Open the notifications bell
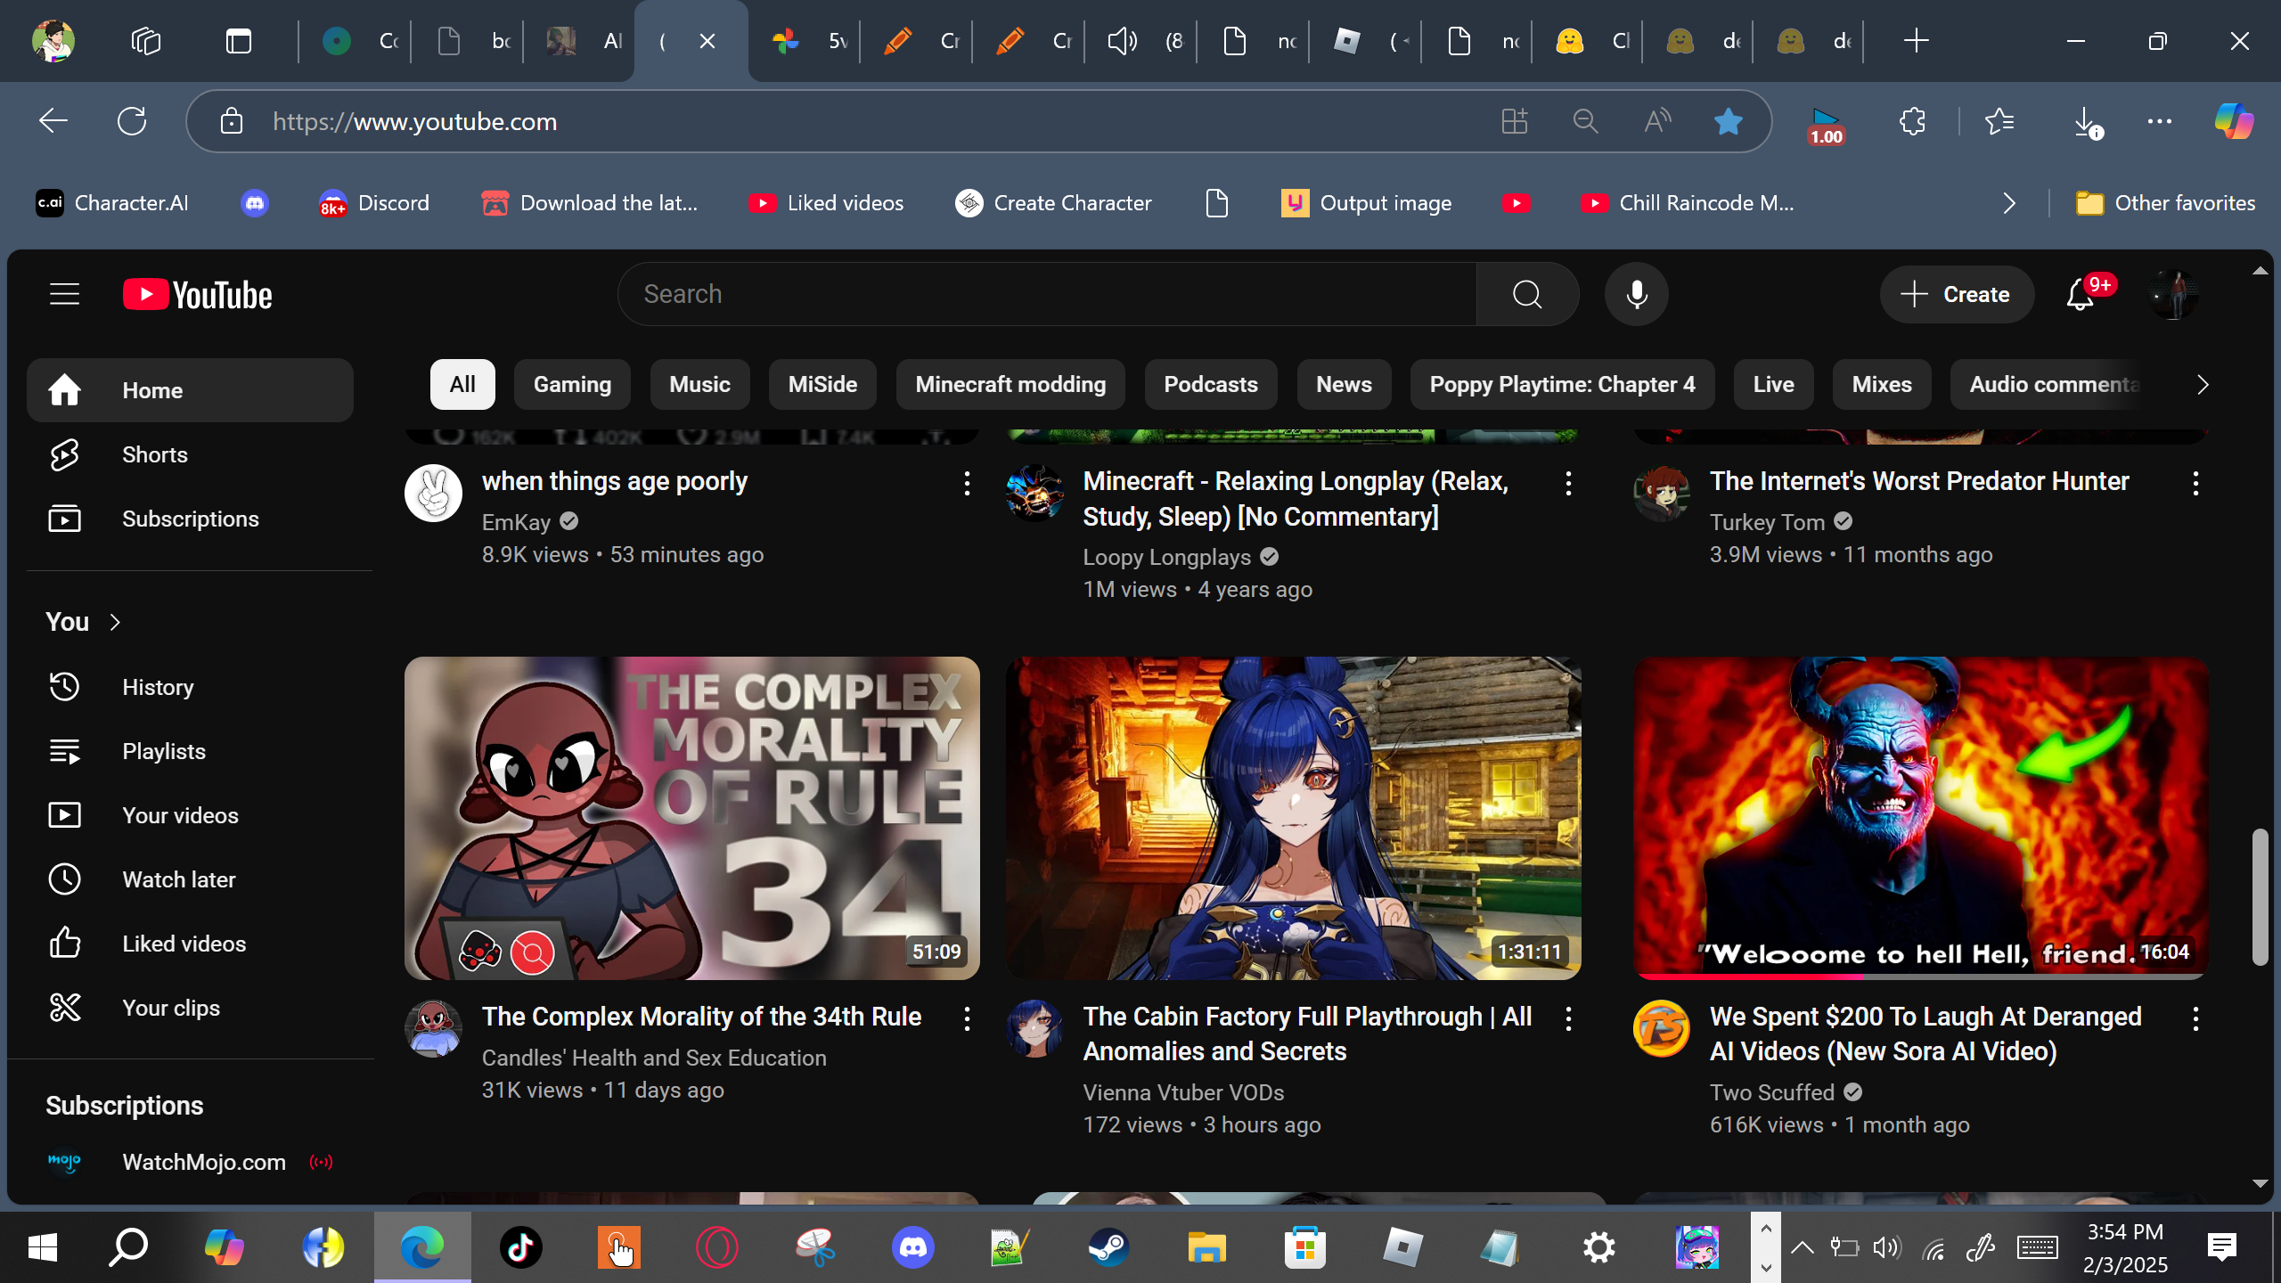This screenshot has width=2281, height=1283. point(2081,294)
